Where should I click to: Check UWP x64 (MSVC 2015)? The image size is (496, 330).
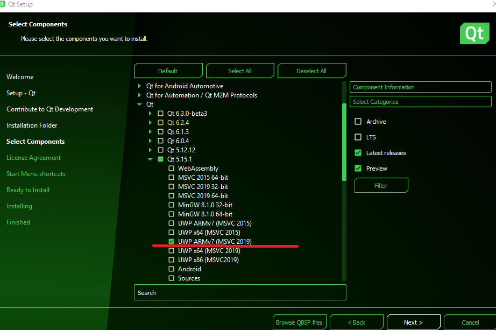(x=172, y=232)
